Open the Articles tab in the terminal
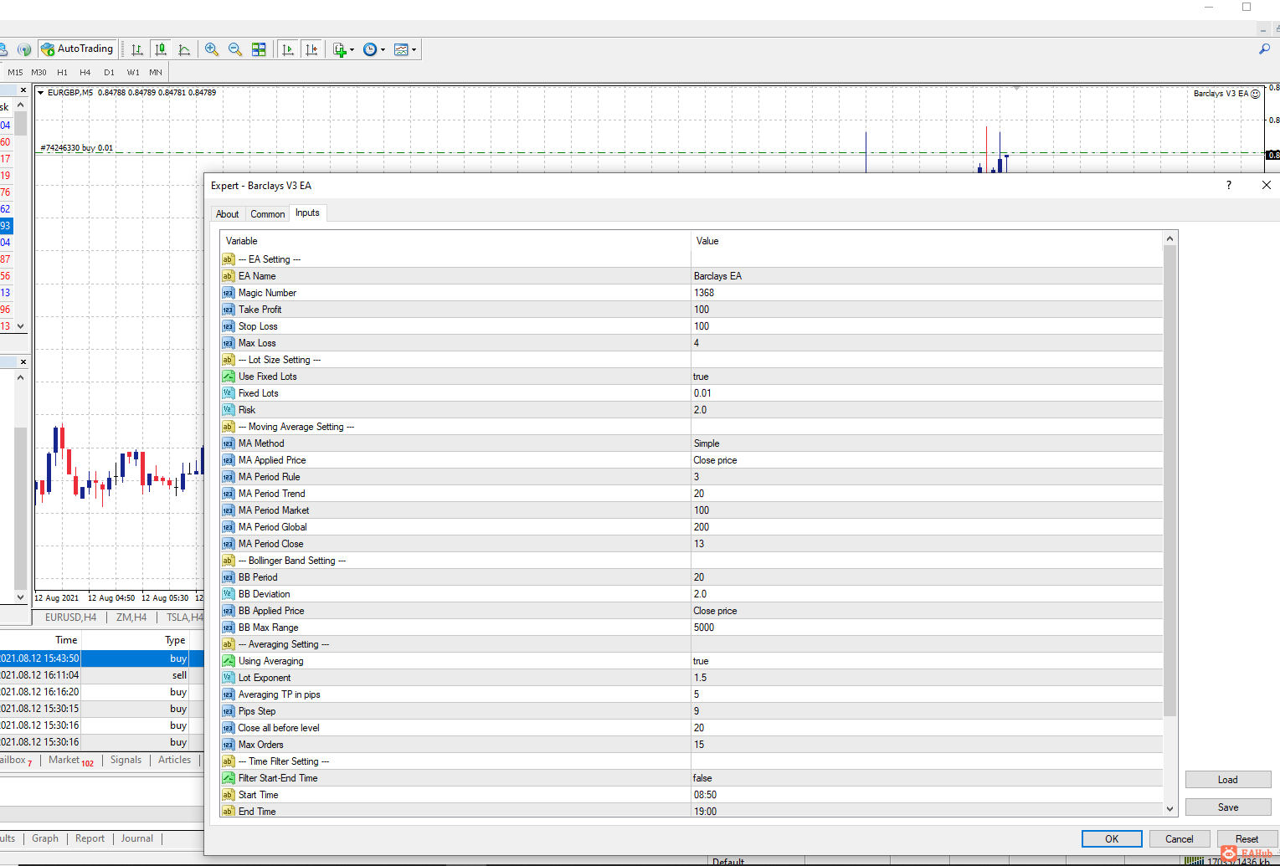Viewport: 1280px width, 866px height. [175, 760]
